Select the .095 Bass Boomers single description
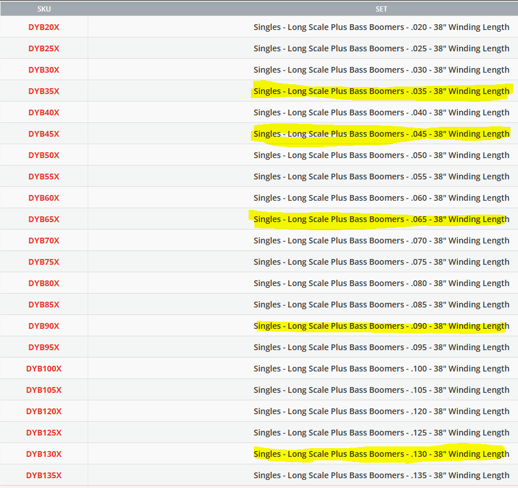518x488 pixels. 381,347
